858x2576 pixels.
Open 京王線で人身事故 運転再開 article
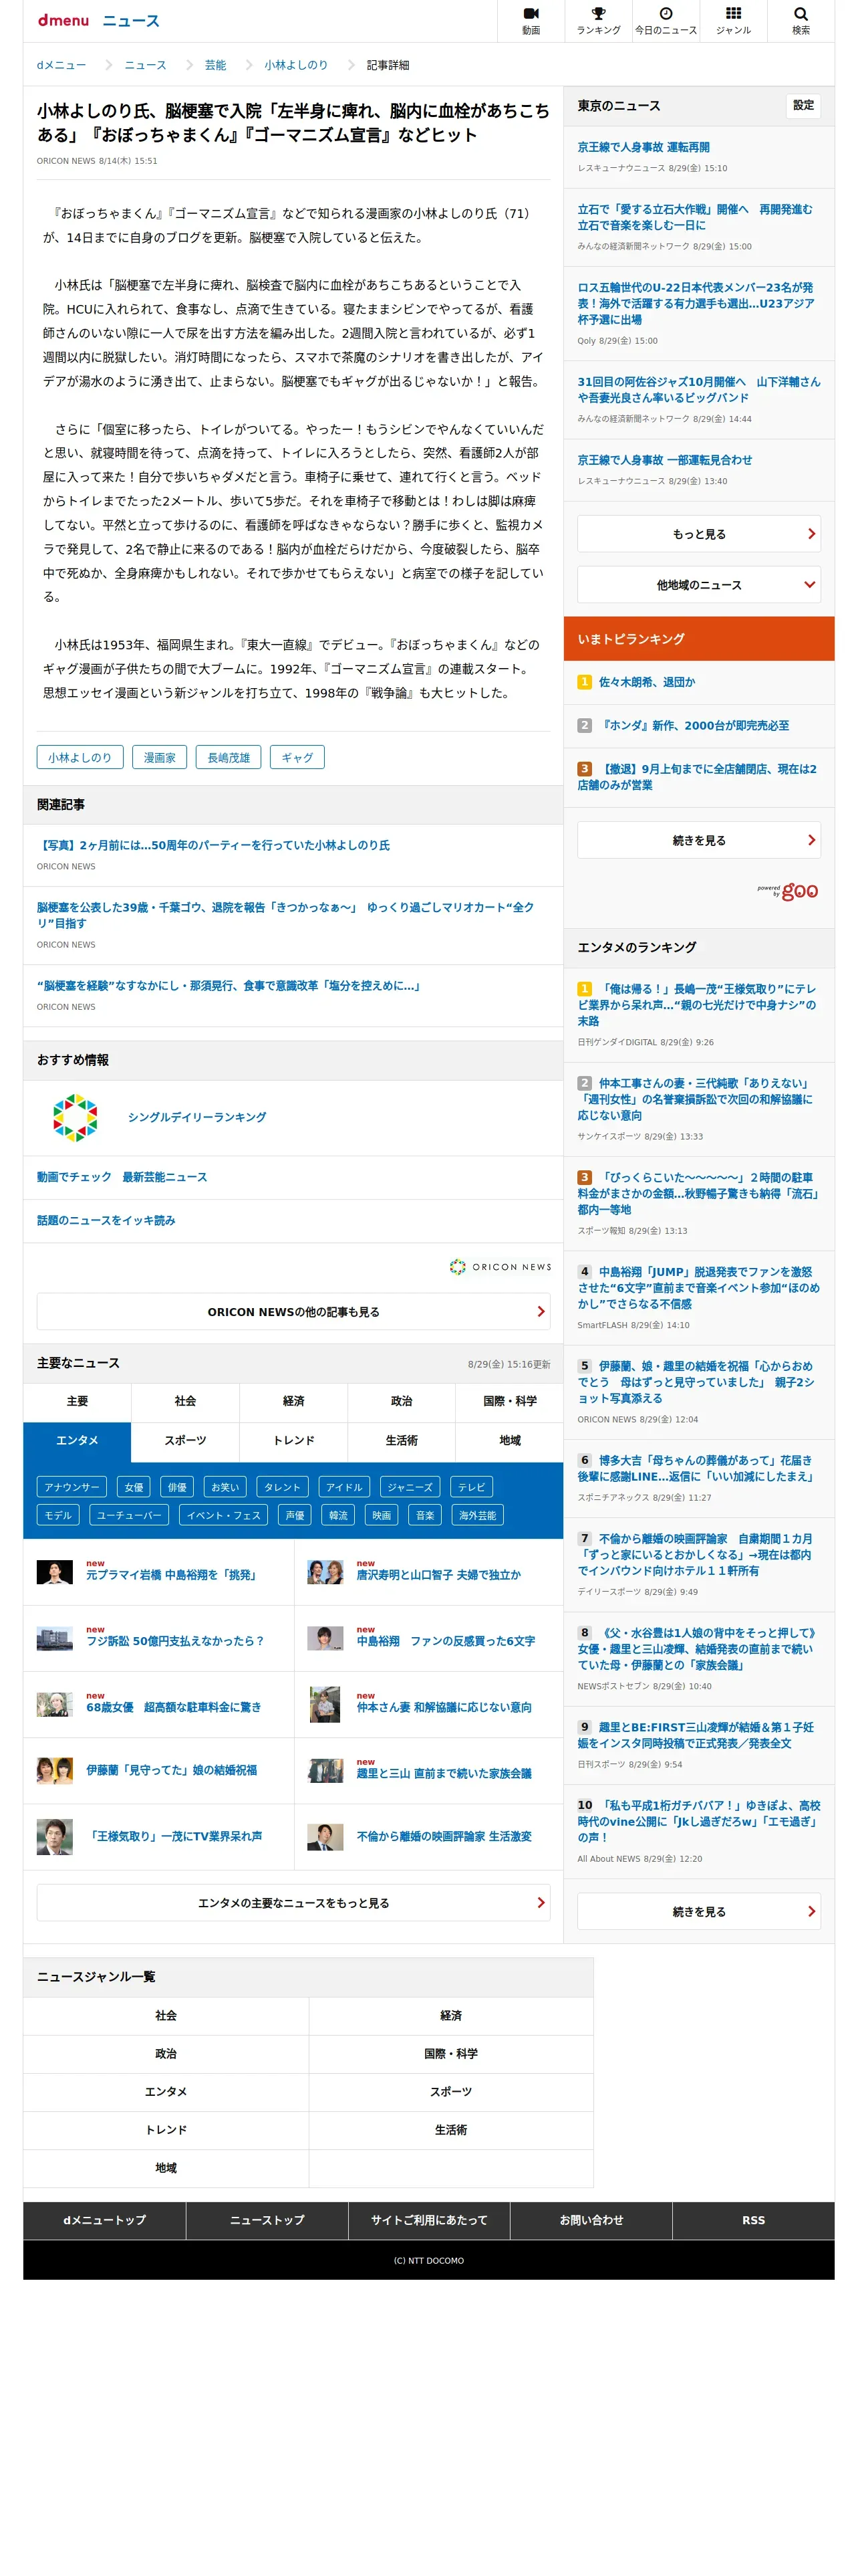point(643,147)
